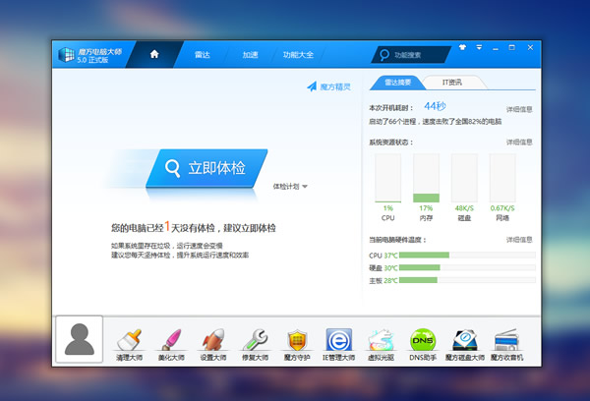The height and width of the screenshot is (401, 590).
Task: Launch the 美化大师 paintbrush icon
Action: [171, 340]
